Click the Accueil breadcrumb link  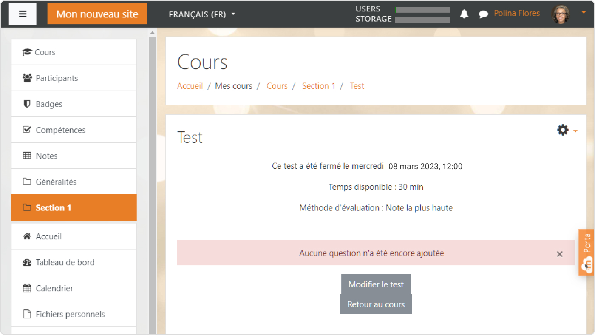[190, 86]
